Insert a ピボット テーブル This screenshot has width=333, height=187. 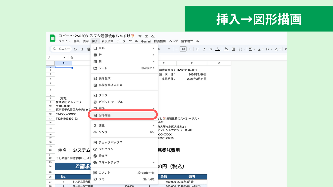124,102
